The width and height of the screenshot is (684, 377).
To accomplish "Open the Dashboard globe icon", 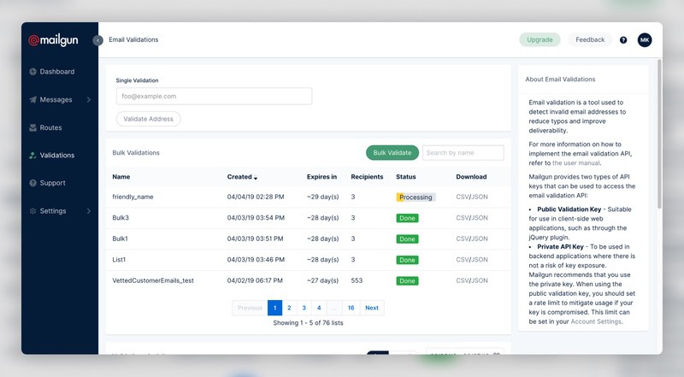I will click(32, 72).
